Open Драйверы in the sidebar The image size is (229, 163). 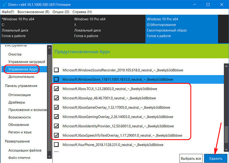pyautogui.click(x=17, y=102)
